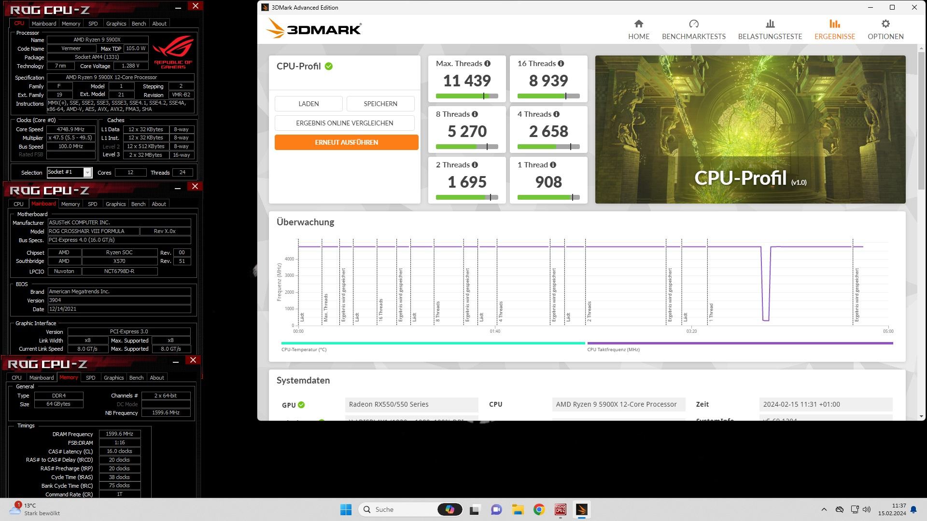The height and width of the screenshot is (521, 927).
Task: Open the notifications bell
Action: (x=913, y=509)
